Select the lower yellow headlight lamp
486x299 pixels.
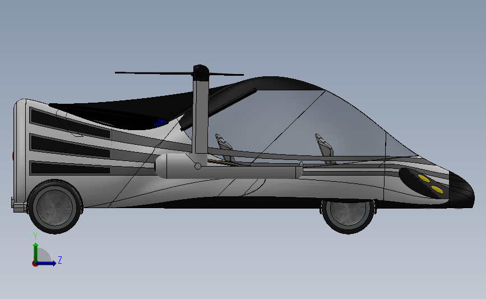point(437,189)
